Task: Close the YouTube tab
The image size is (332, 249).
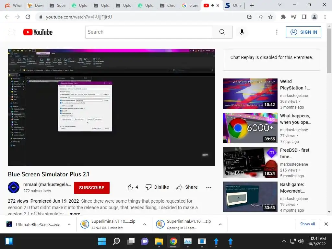Action: pos(218,6)
